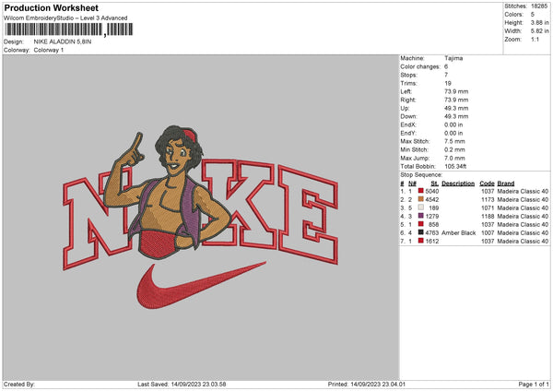Click the 'Printed: 14/09/2023' footer timestamp
Viewport: 553px width, 391px height.
[367, 384]
